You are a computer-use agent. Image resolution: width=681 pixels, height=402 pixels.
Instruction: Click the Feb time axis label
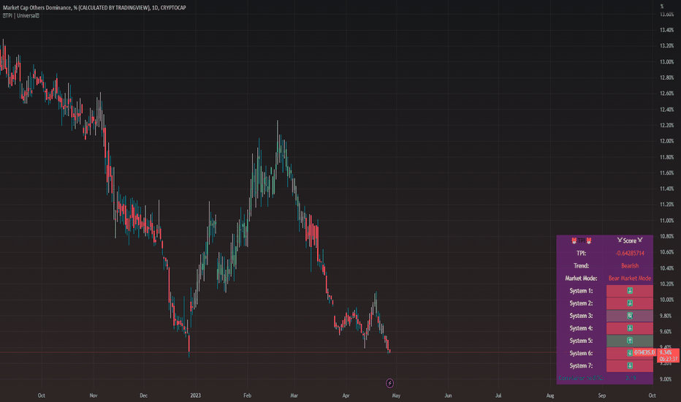pos(247,395)
